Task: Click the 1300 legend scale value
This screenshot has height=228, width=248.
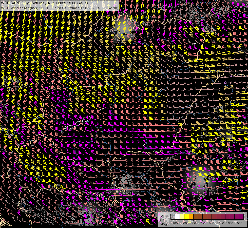Action: 230,223
